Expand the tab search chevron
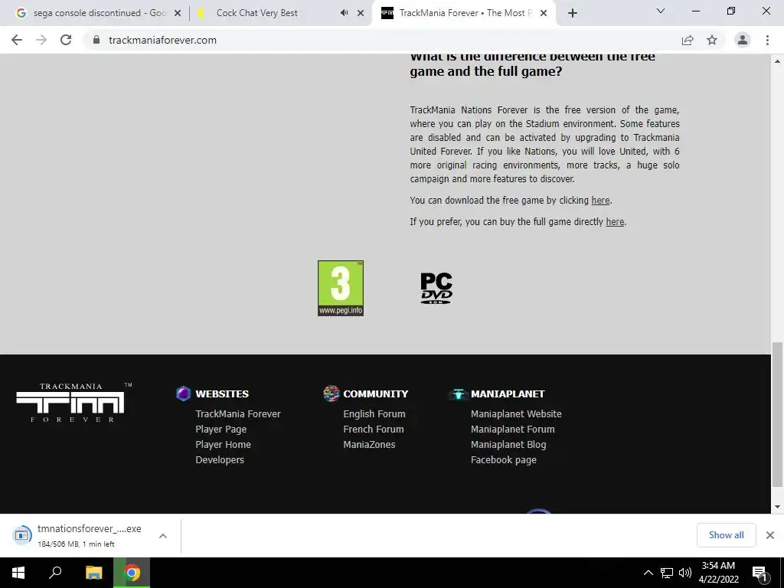The height and width of the screenshot is (588, 784). [661, 11]
